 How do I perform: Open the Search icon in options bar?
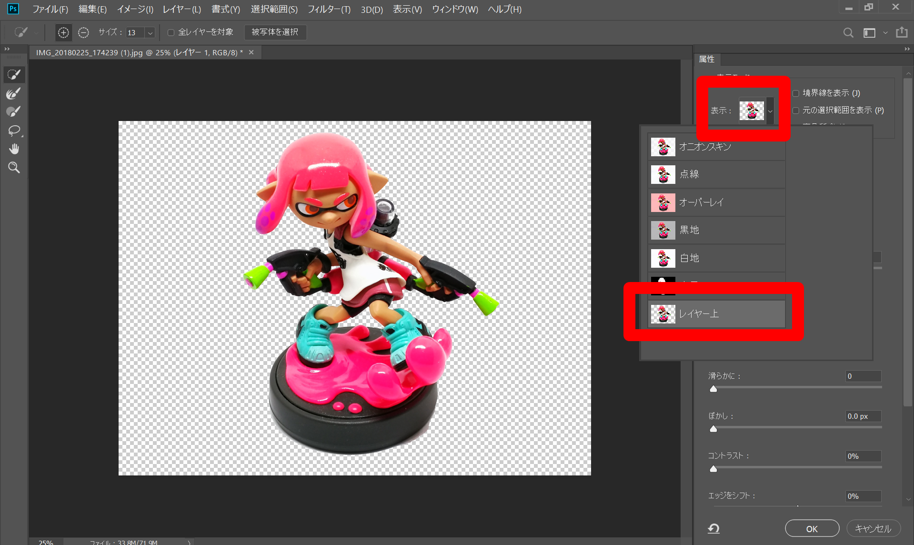[848, 32]
